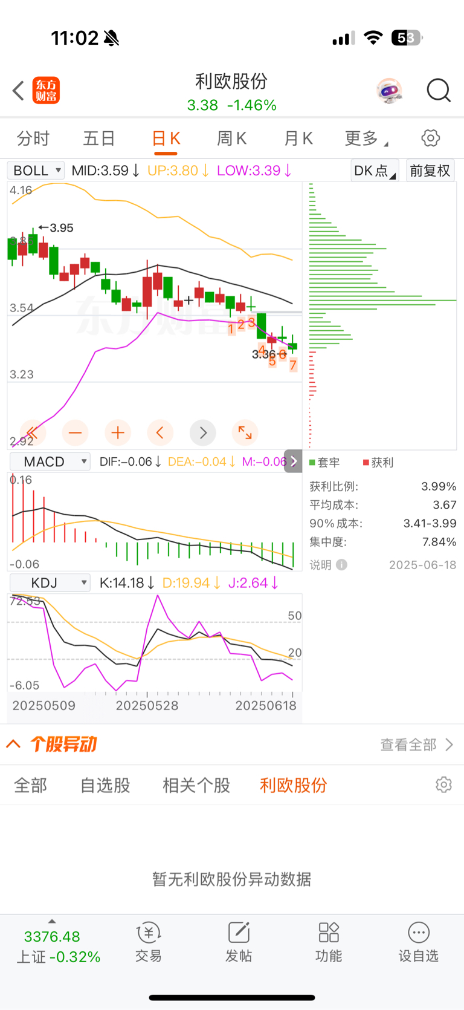The image size is (464, 1010).
Task: Tap J:2.64 KDJ value
Action: tap(253, 582)
